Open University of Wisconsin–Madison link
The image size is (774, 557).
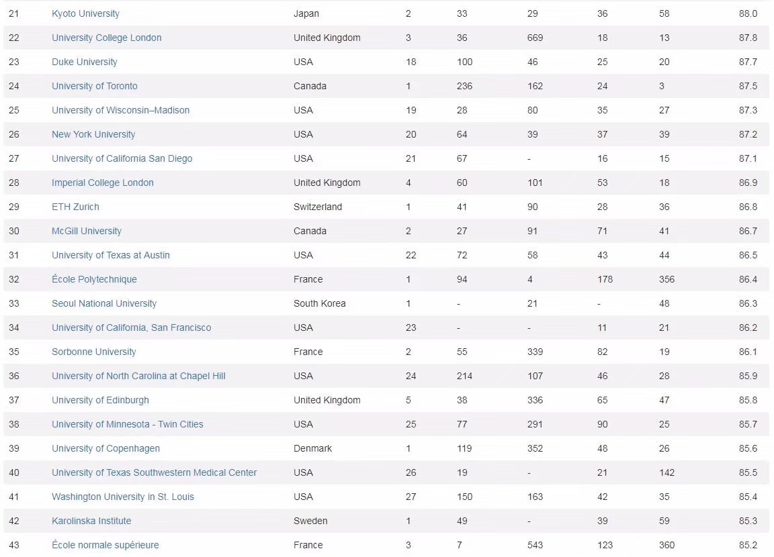[x=120, y=110]
